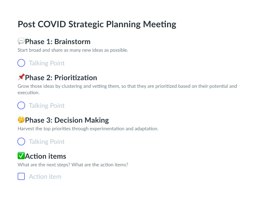Screen dimensions: 274x202
Task: Click the Post COVID Strategic Planning Meeting title
Action: [97, 24]
